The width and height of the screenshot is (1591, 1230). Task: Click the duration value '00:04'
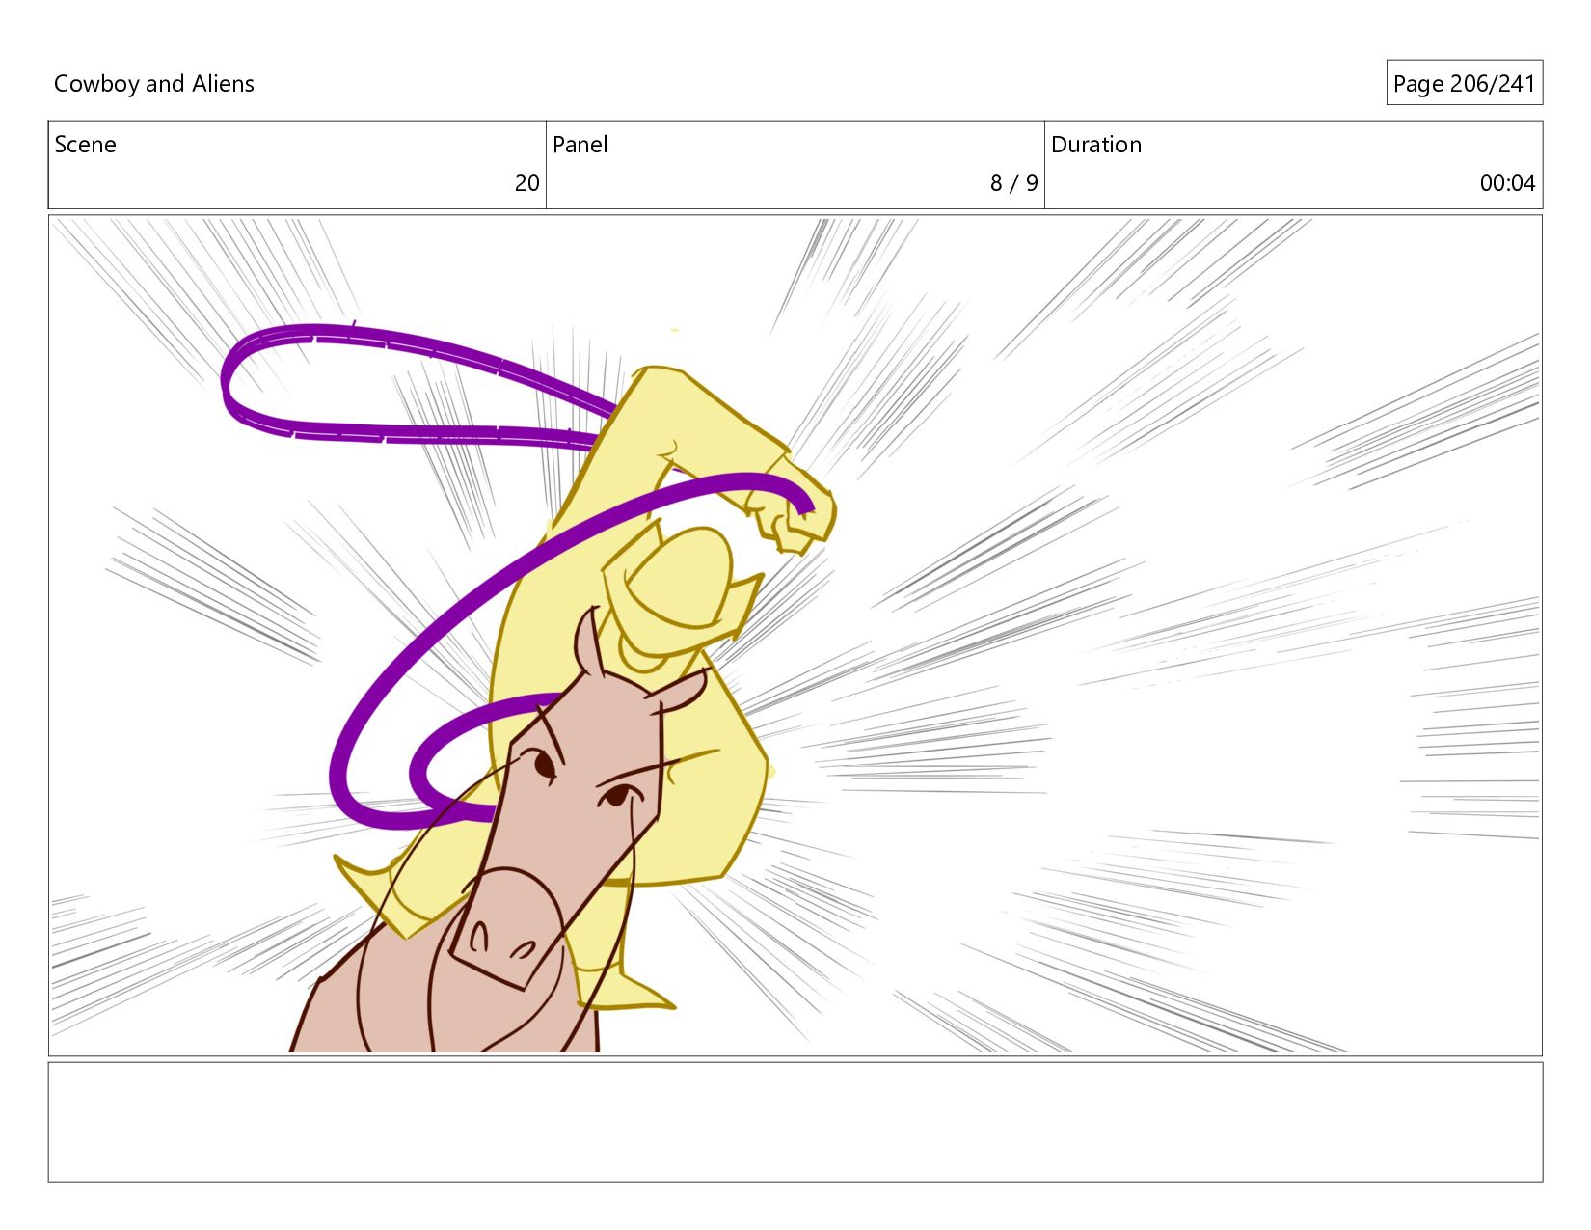pos(1507,183)
